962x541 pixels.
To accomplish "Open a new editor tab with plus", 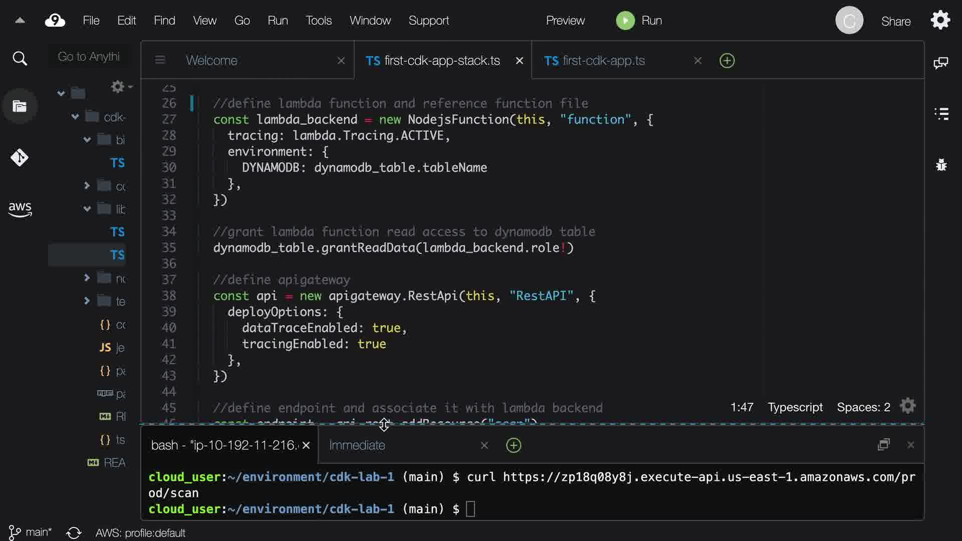I will click(727, 61).
